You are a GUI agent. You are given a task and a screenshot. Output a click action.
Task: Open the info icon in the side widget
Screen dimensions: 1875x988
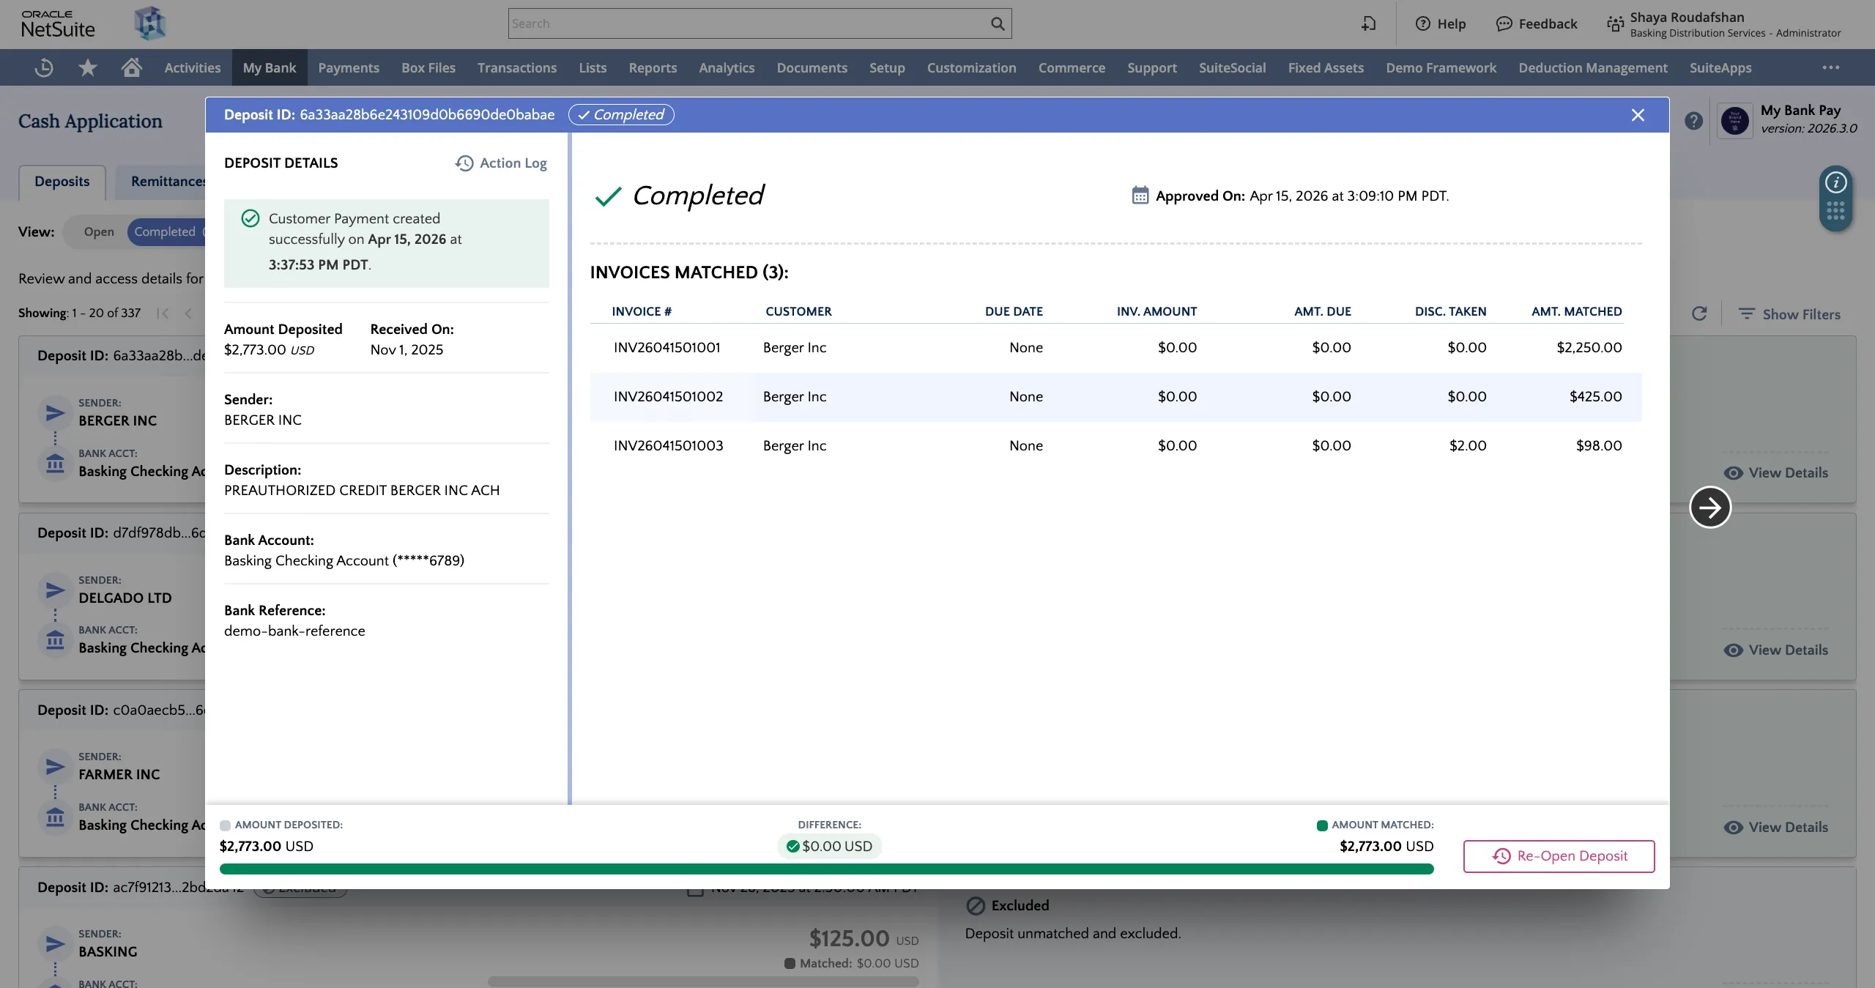click(x=1835, y=182)
